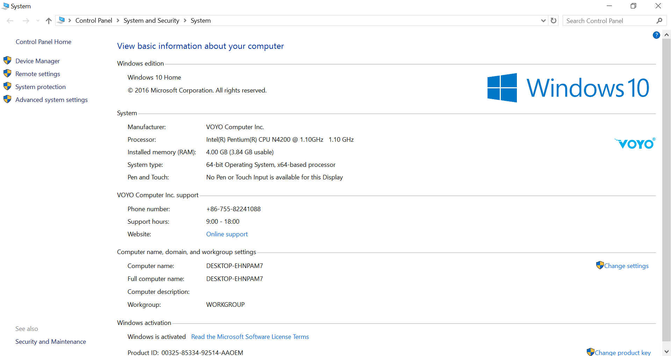Viewport: 671px width, 356px height.
Task: Open Device Manager link
Action: [37, 61]
